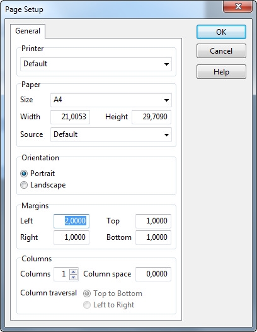257x332 pixels.
Task: Open the paper Source dropdown
Action: click(166, 134)
